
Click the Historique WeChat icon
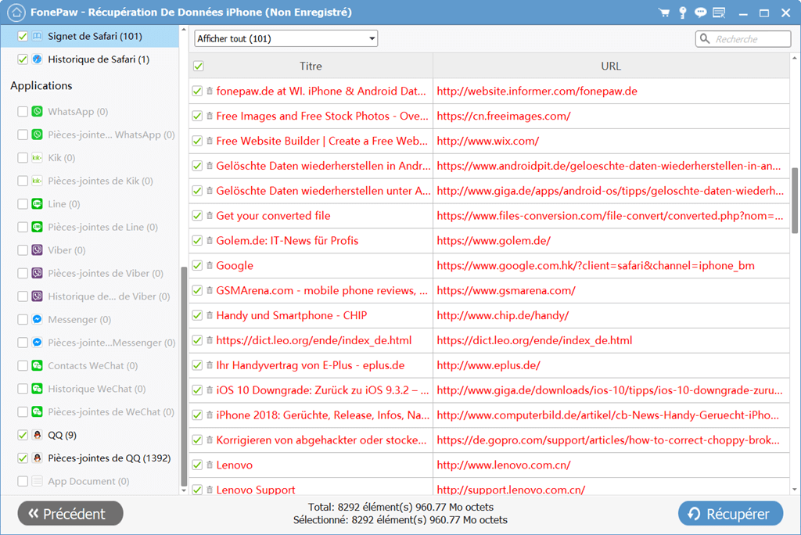[38, 389]
